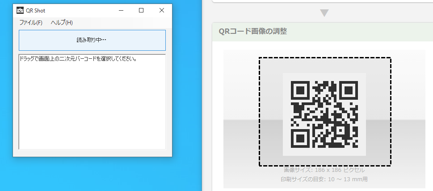Click the QR code image in the browser
The height and width of the screenshot is (191, 433).
[324, 114]
